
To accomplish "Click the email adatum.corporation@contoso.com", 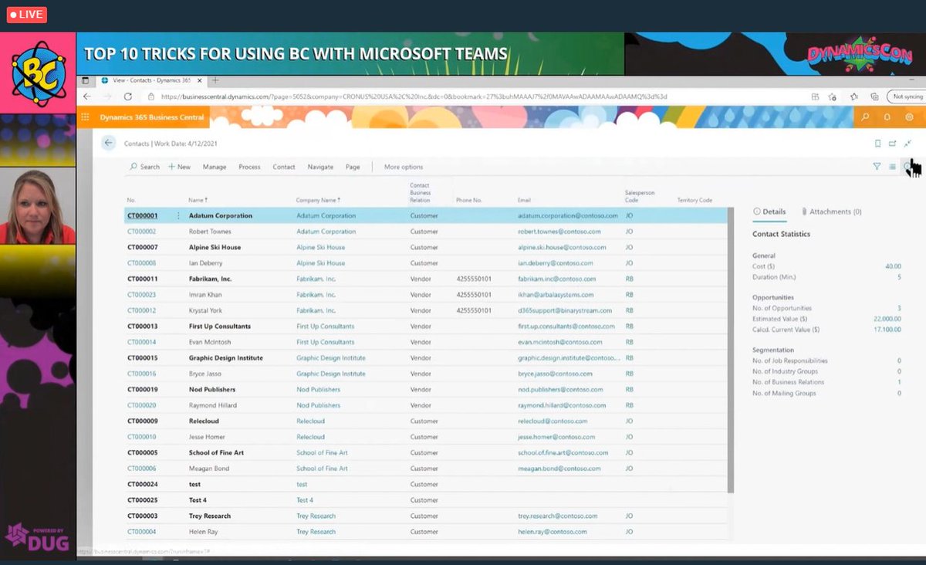I will (568, 216).
